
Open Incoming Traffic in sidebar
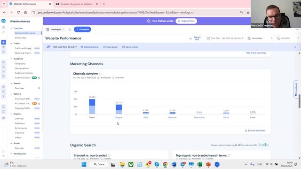click(x=23, y=99)
